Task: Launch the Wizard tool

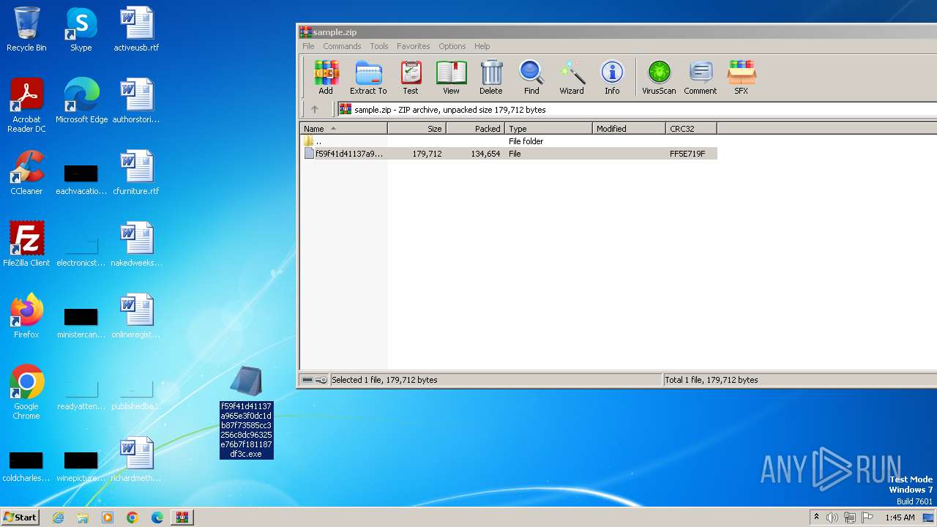Action: point(572,78)
